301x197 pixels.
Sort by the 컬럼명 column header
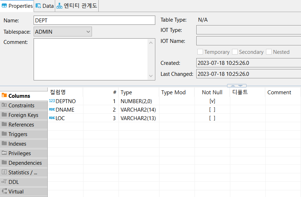(x=65, y=92)
